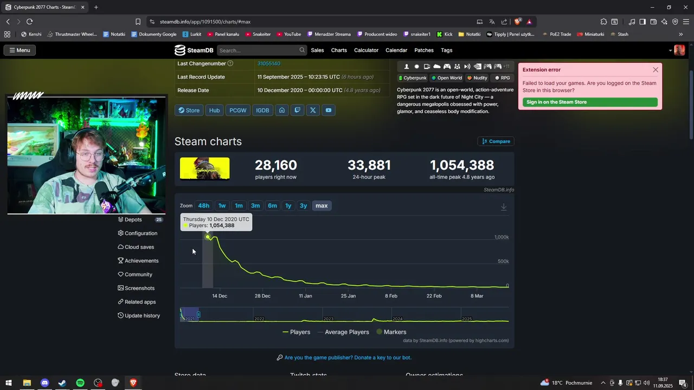Open the Update history sidebar section
The height and width of the screenshot is (390, 694).
[139, 316]
